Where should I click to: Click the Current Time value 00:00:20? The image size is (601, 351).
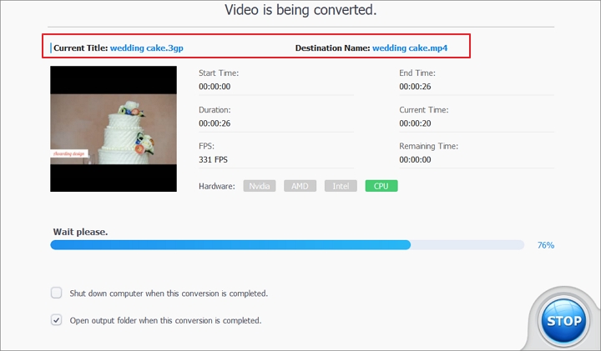pyautogui.click(x=415, y=123)
